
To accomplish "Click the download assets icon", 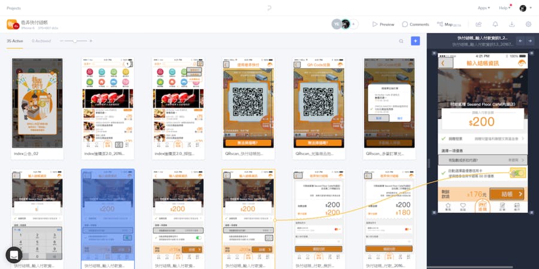I will point(512,25).
